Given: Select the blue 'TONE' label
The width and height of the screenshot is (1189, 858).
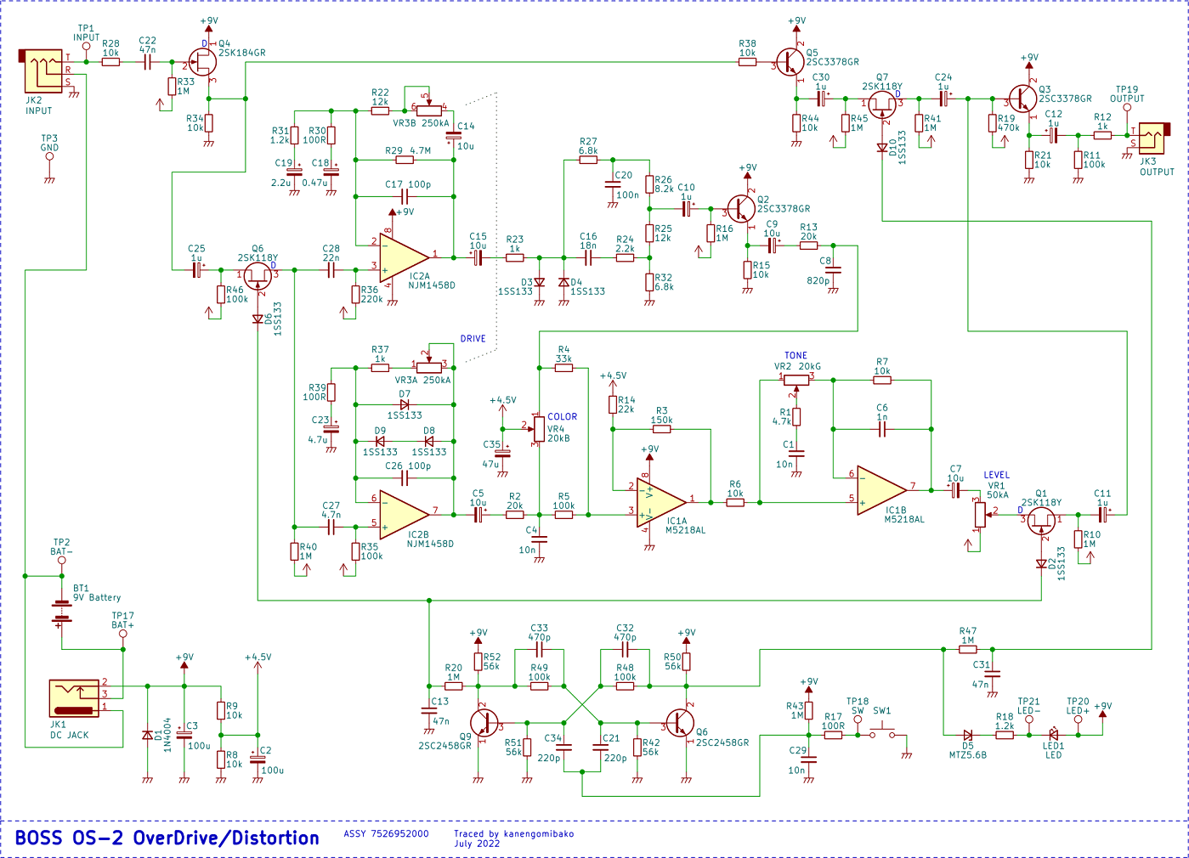Looking at the screenshot, I should point(795,356).
